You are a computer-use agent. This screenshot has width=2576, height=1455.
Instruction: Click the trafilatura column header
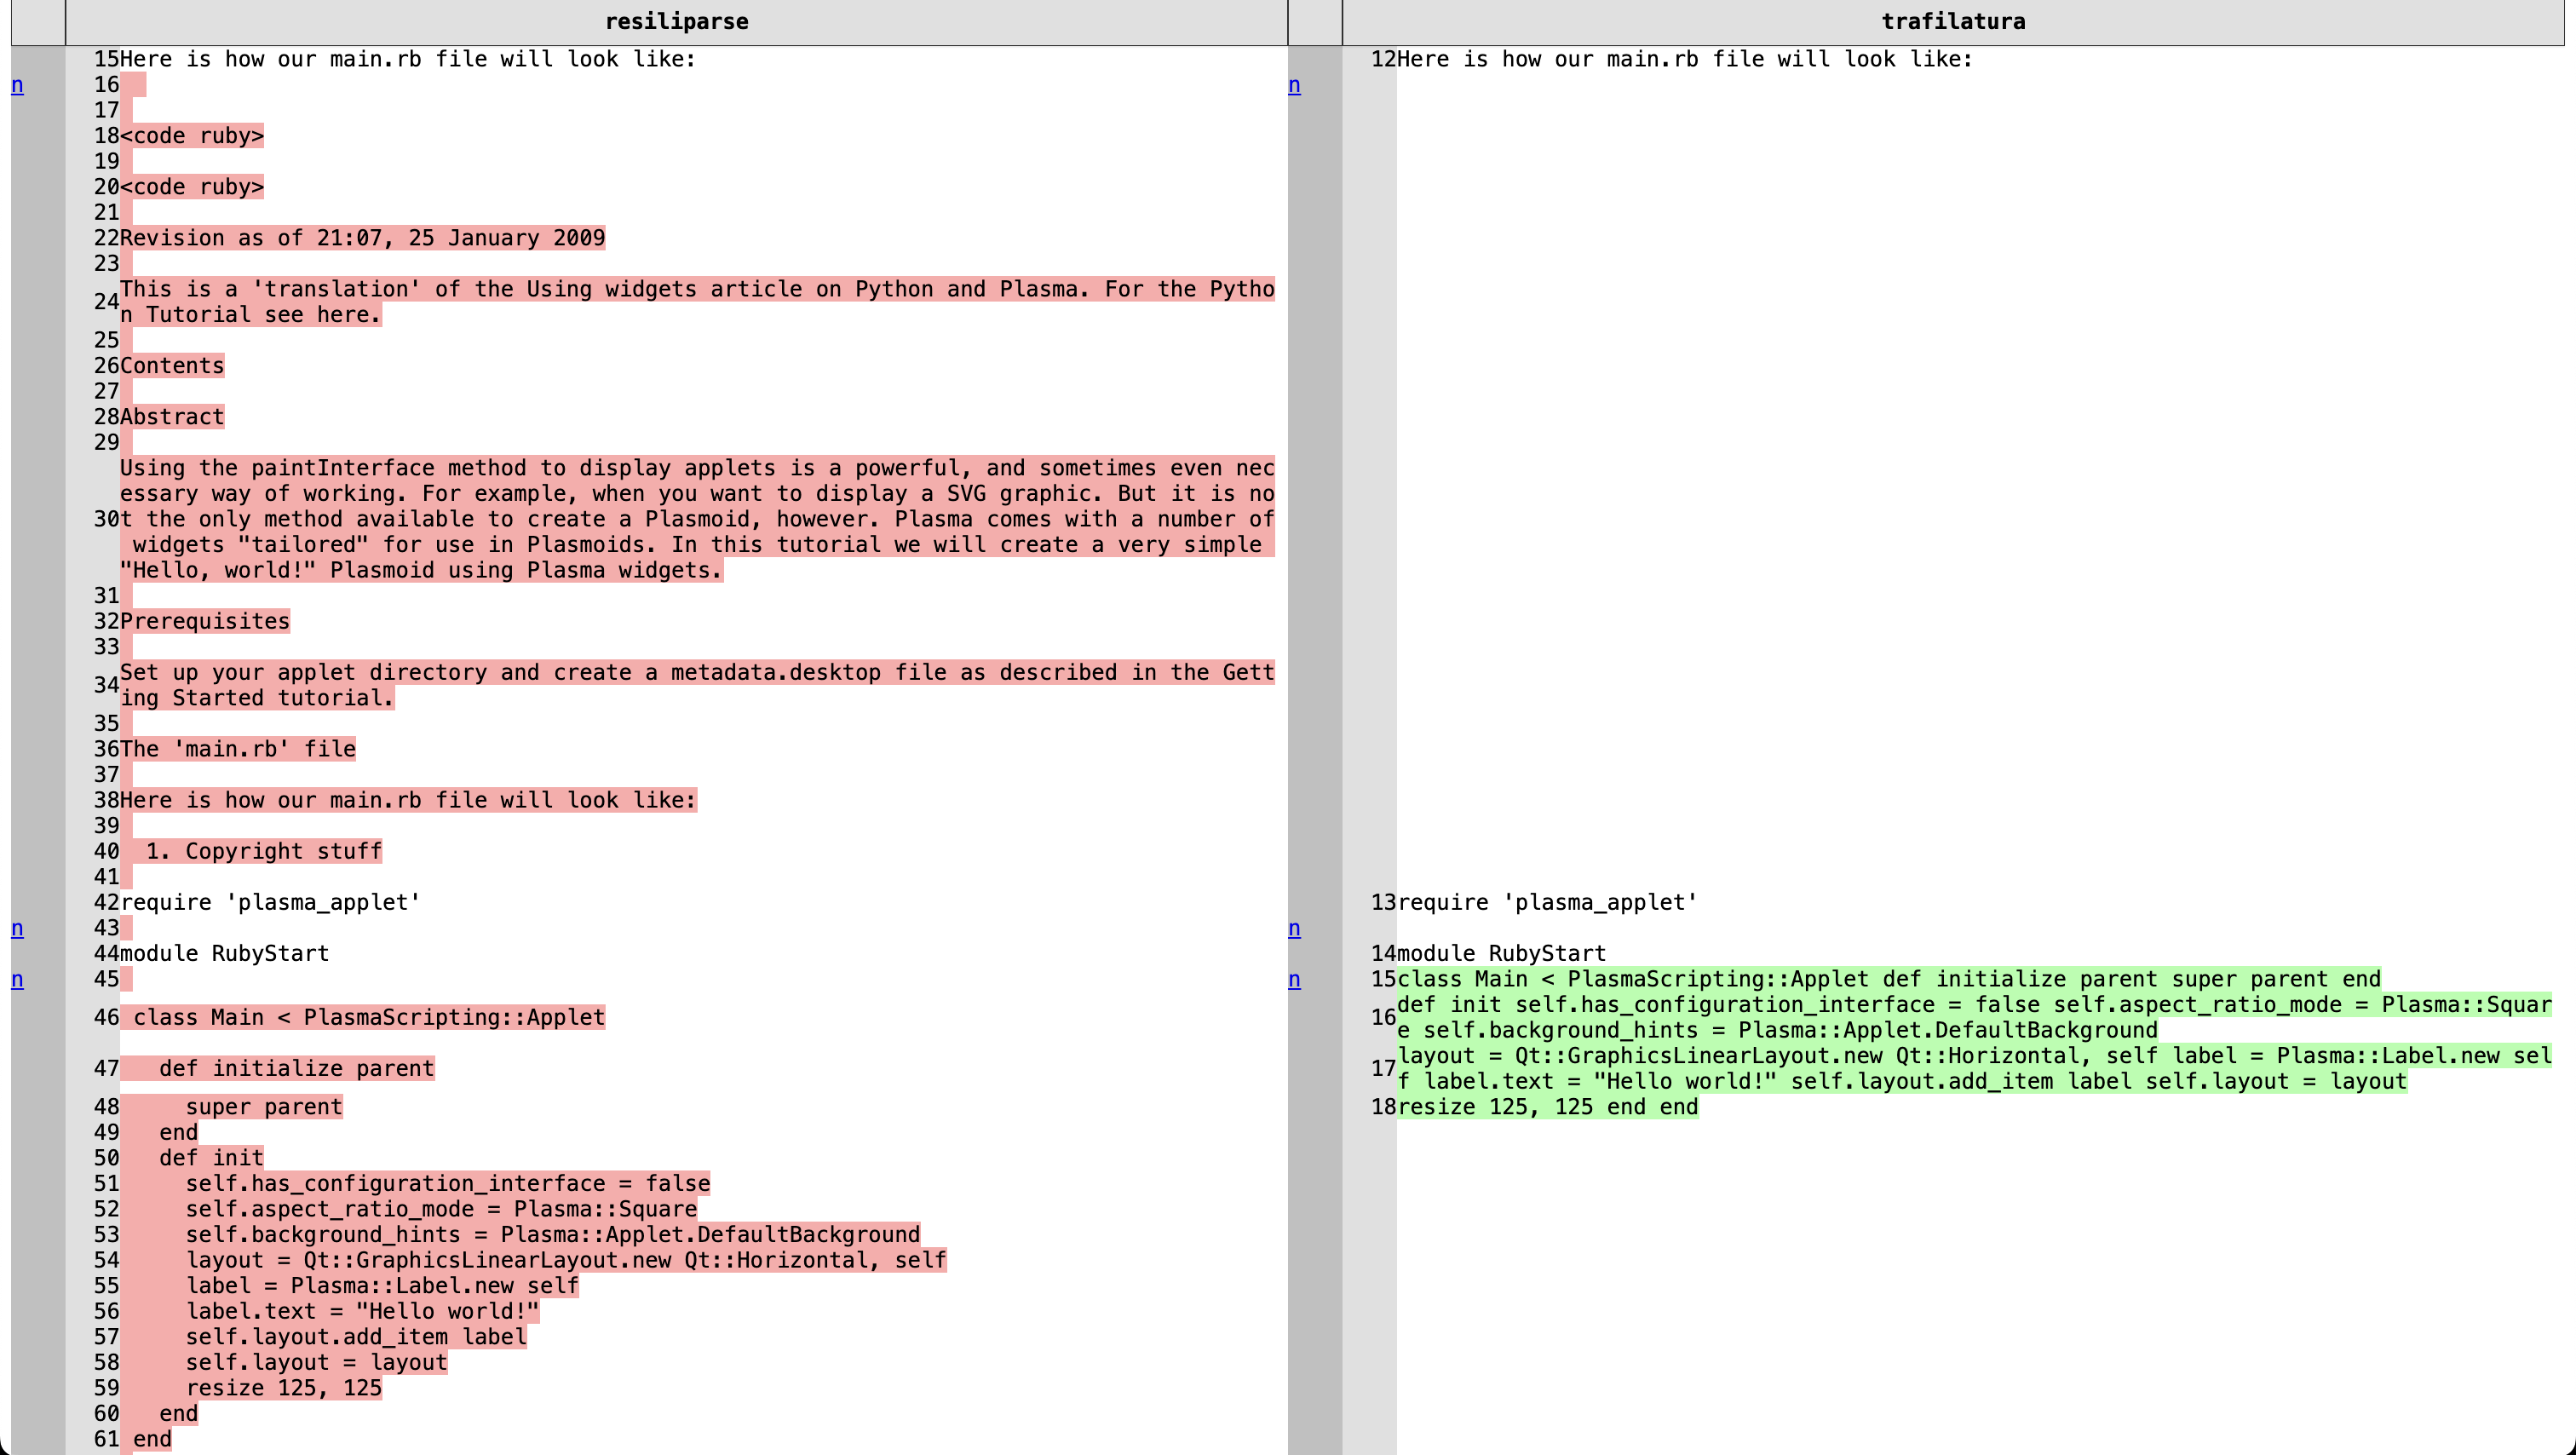1952,21
